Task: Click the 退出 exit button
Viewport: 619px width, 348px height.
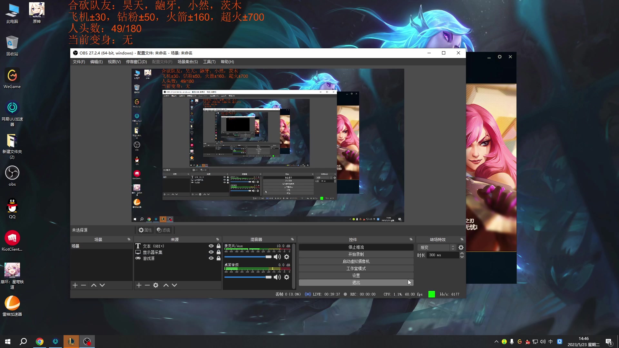Action: coord(356,283)
